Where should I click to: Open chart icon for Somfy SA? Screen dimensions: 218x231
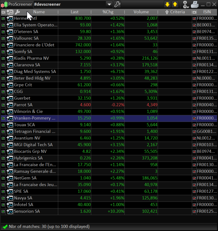[10, 52]
